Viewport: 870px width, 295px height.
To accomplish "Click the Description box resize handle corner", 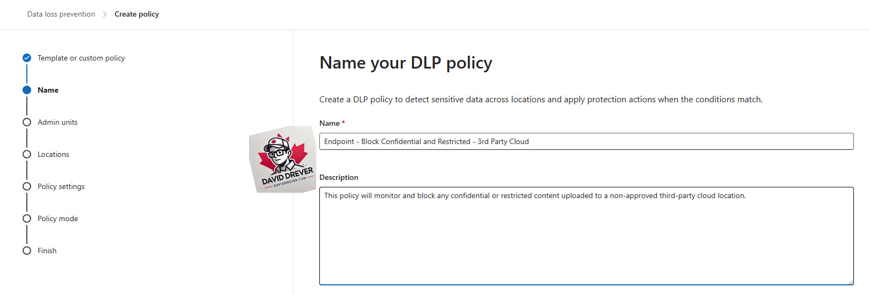I will 850,282.
